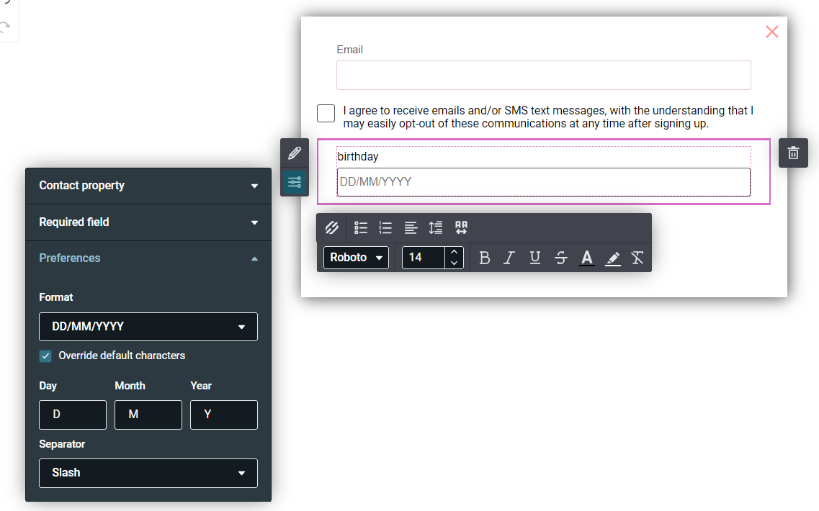Image resolution: width=819 pixels, height=511 pixels.
Task: Click the Email label text
Action: [349, 50]
